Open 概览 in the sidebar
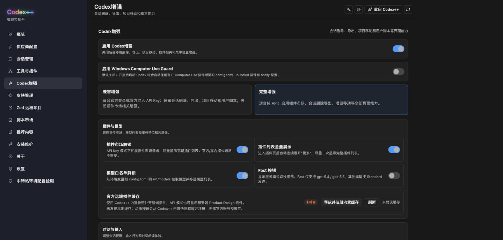The width and height of the screenshot is (503, 240). tap(43, 35)
